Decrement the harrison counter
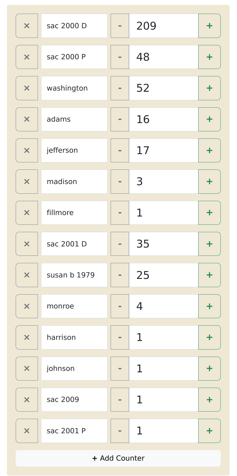The image size is (237, 476). 120,337
